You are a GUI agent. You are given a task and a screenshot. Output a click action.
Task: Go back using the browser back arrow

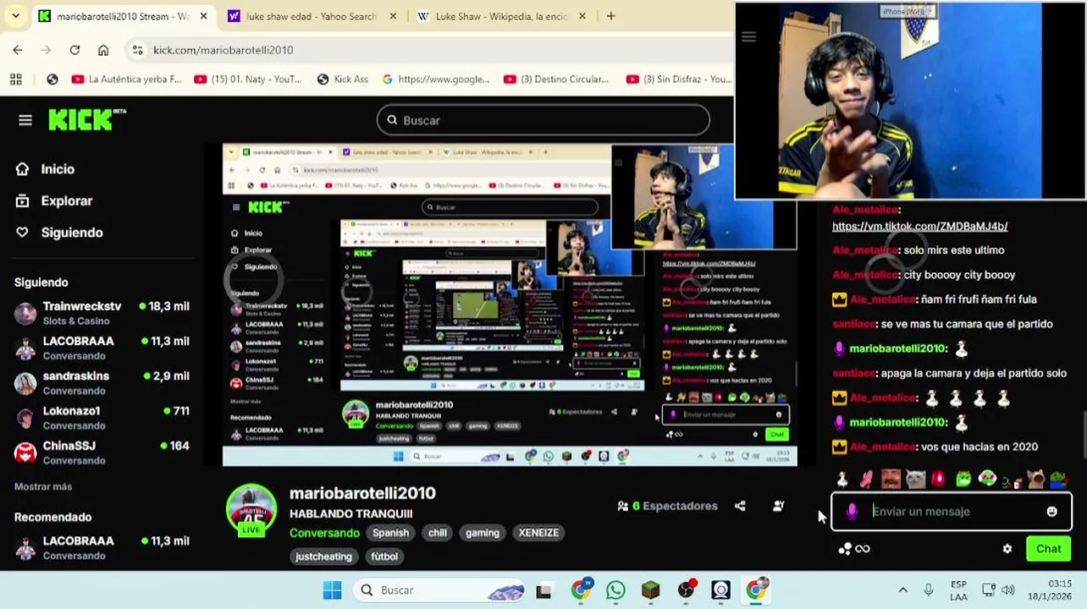pyautogui.click(x=18, y=50)
